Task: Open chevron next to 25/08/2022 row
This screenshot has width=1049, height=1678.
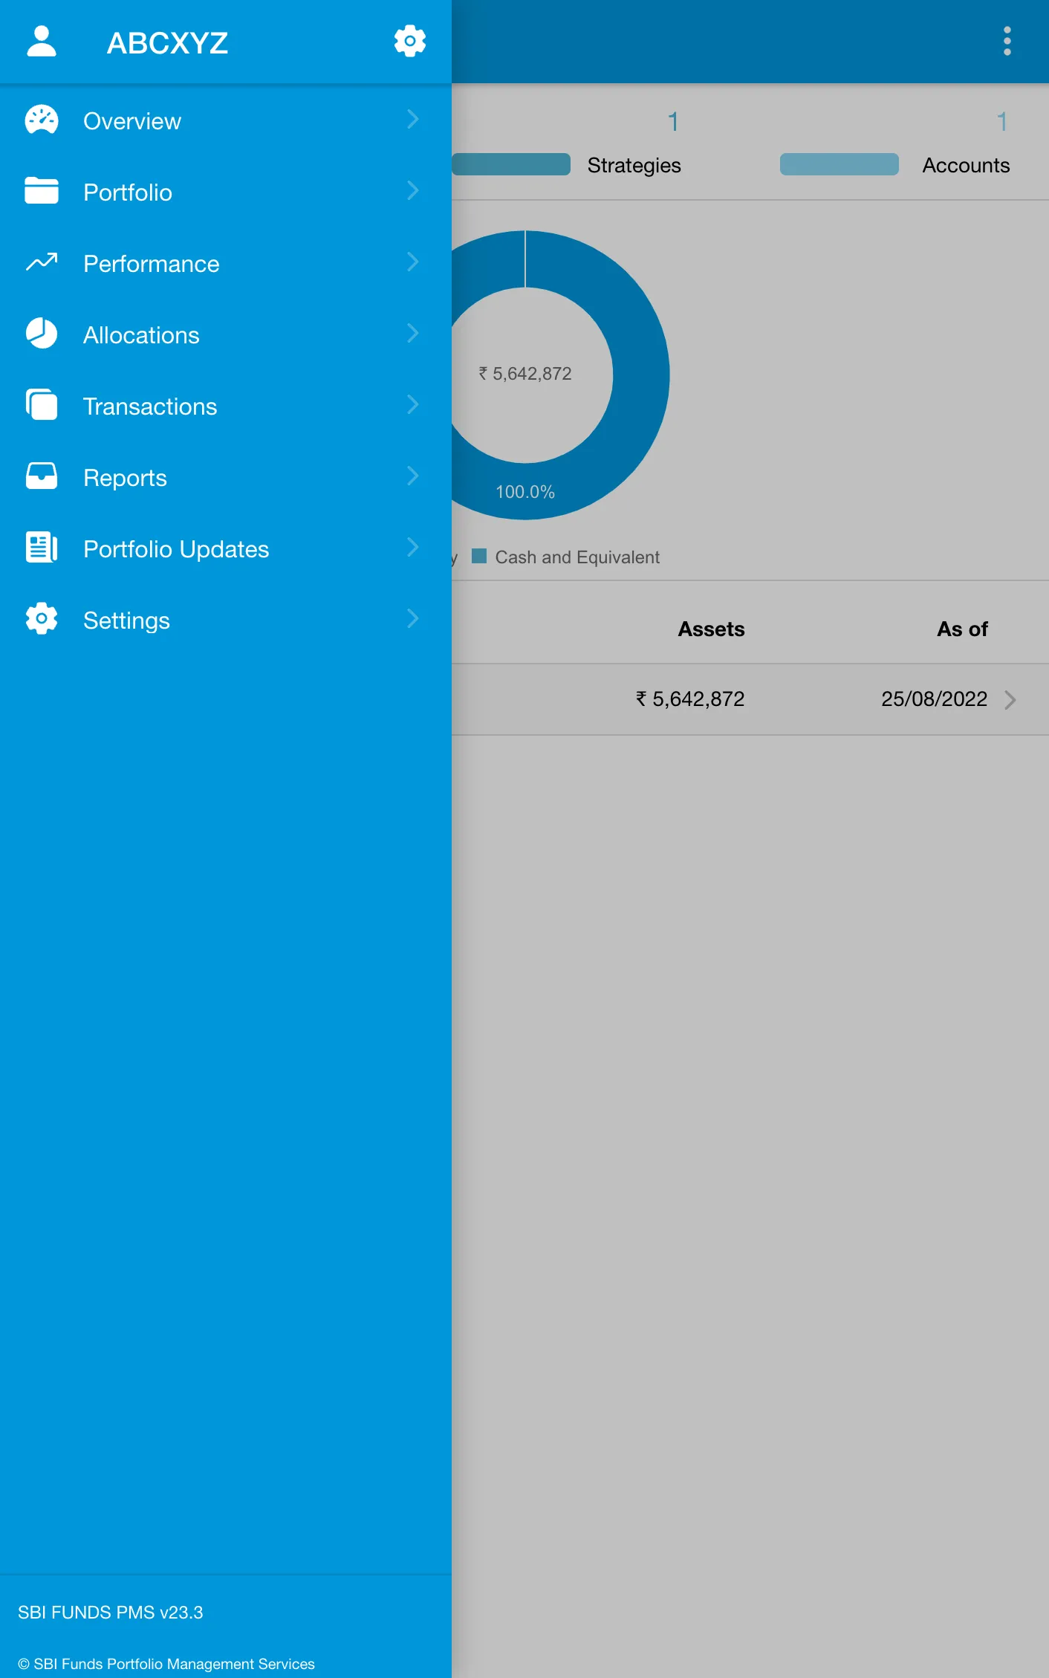Action: 1010,700
